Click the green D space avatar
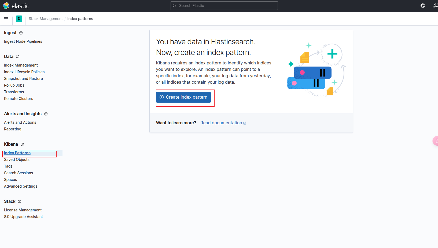 tap(19, 19)
